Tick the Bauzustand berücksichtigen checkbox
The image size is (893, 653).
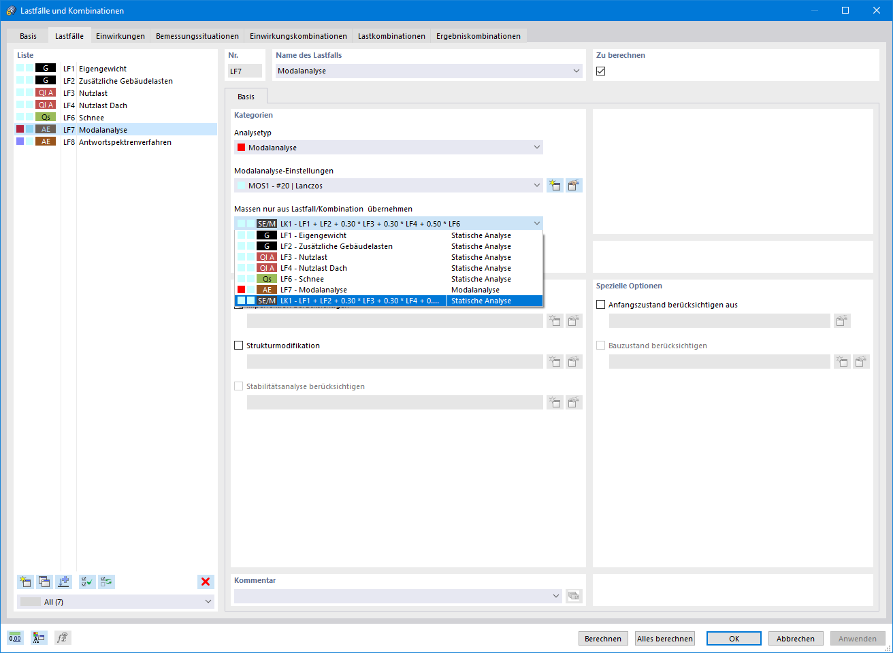pos(600,346)
